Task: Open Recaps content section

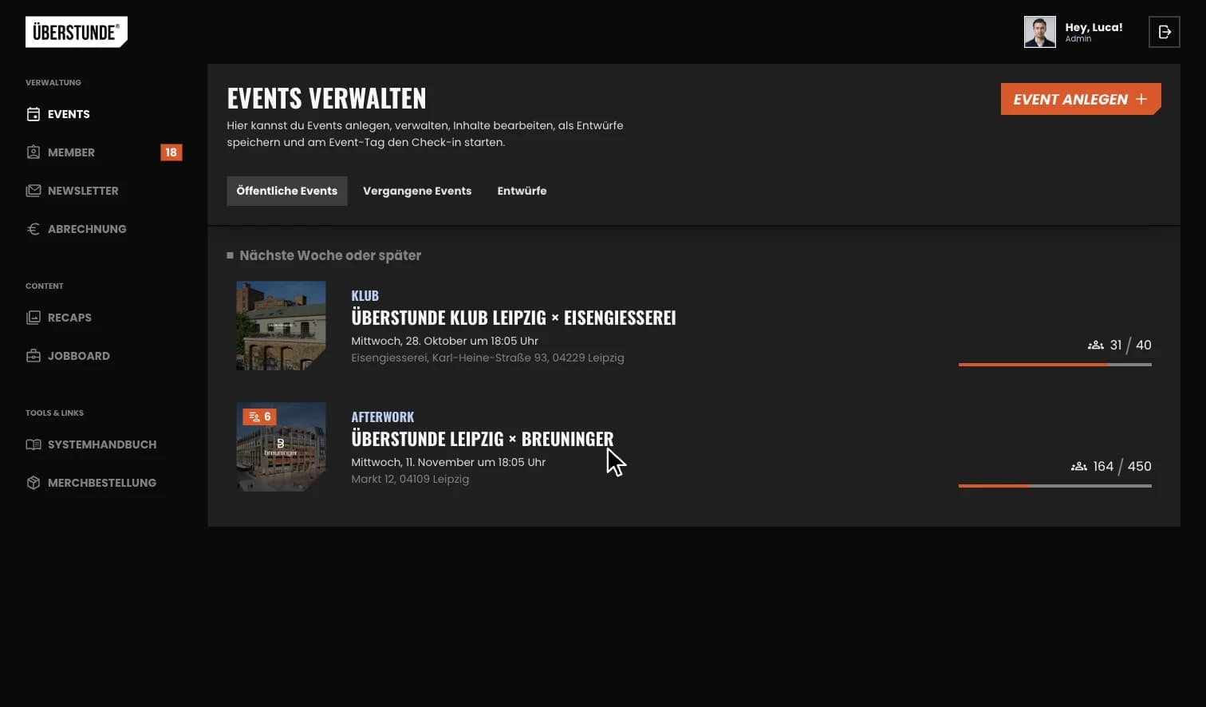Action: coord(69,318)
